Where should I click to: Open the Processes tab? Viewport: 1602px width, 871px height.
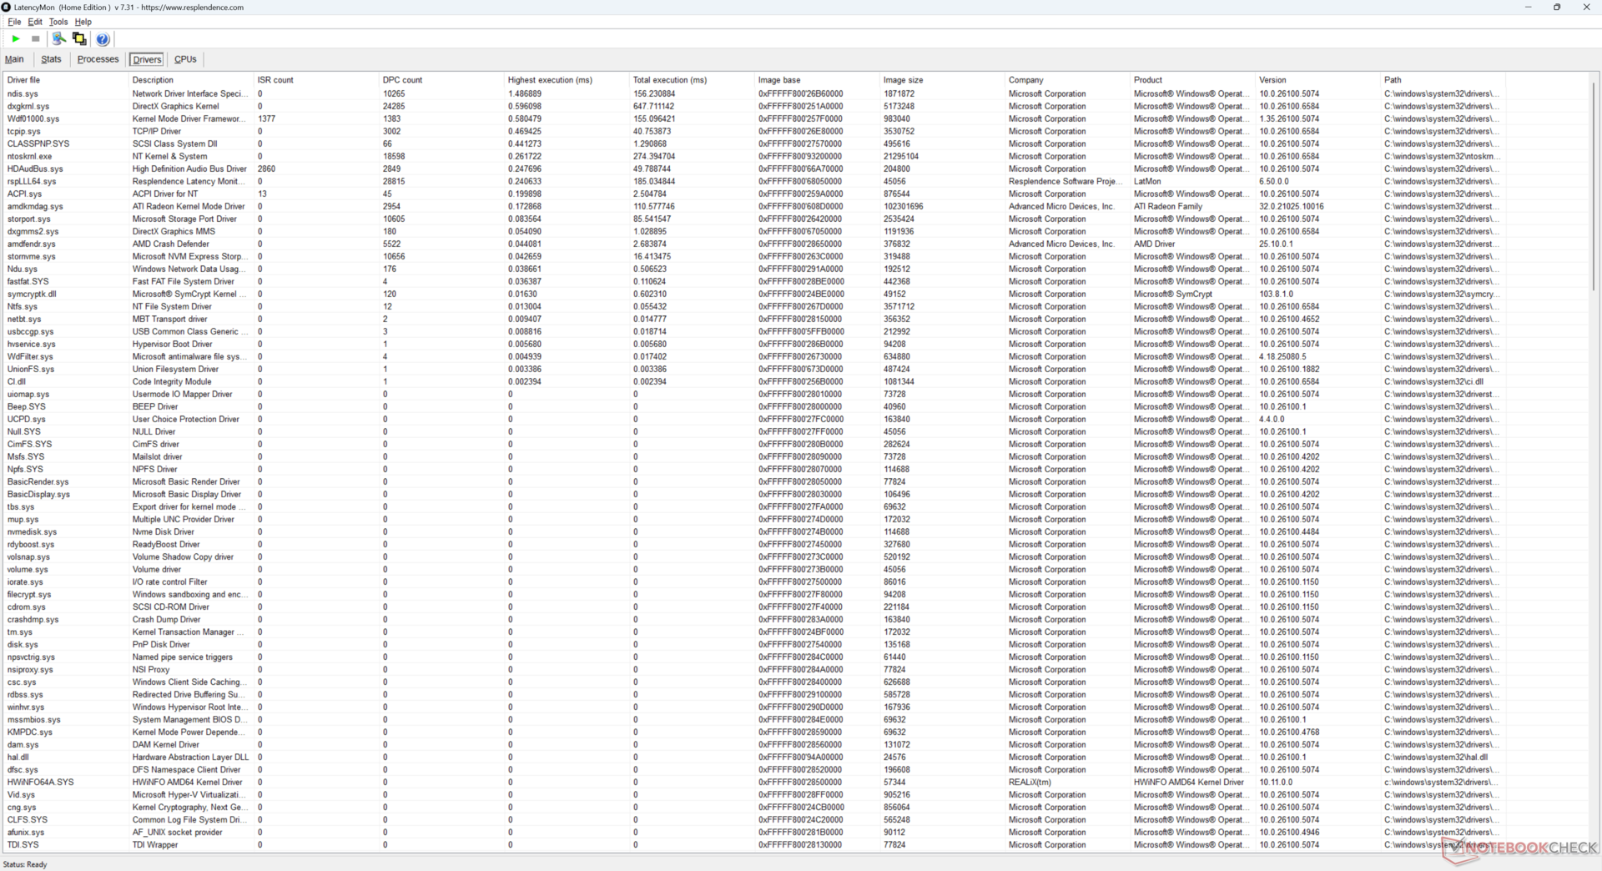[98, 59]
